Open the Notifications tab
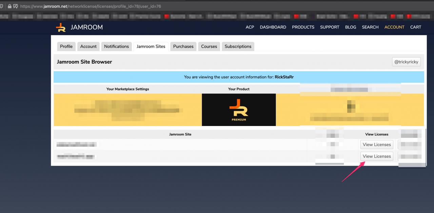434x213 pixels. pyautogui.click(x=117, y=46)
